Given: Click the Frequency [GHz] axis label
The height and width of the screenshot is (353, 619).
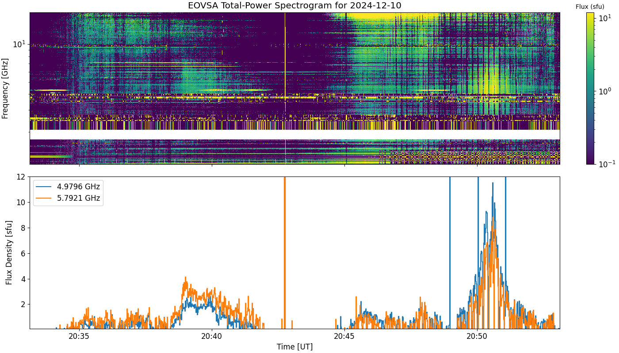Looking at the screenshot, I should [5, 88].
